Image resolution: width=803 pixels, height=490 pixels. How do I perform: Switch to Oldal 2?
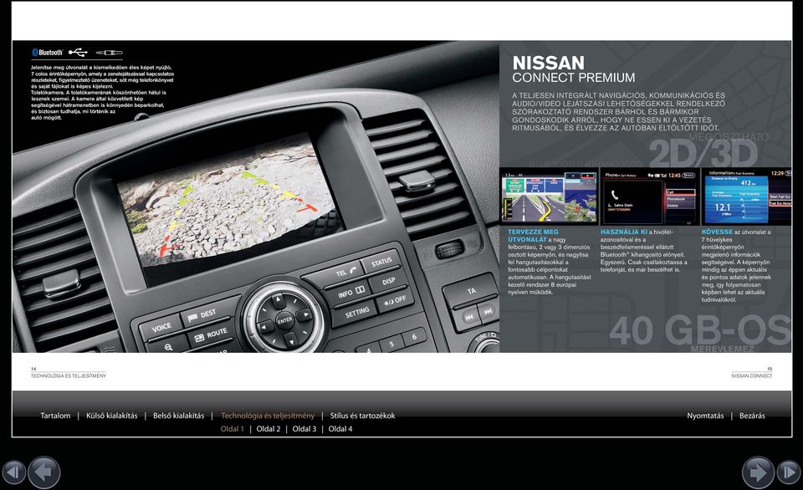(x=269, y=429)
